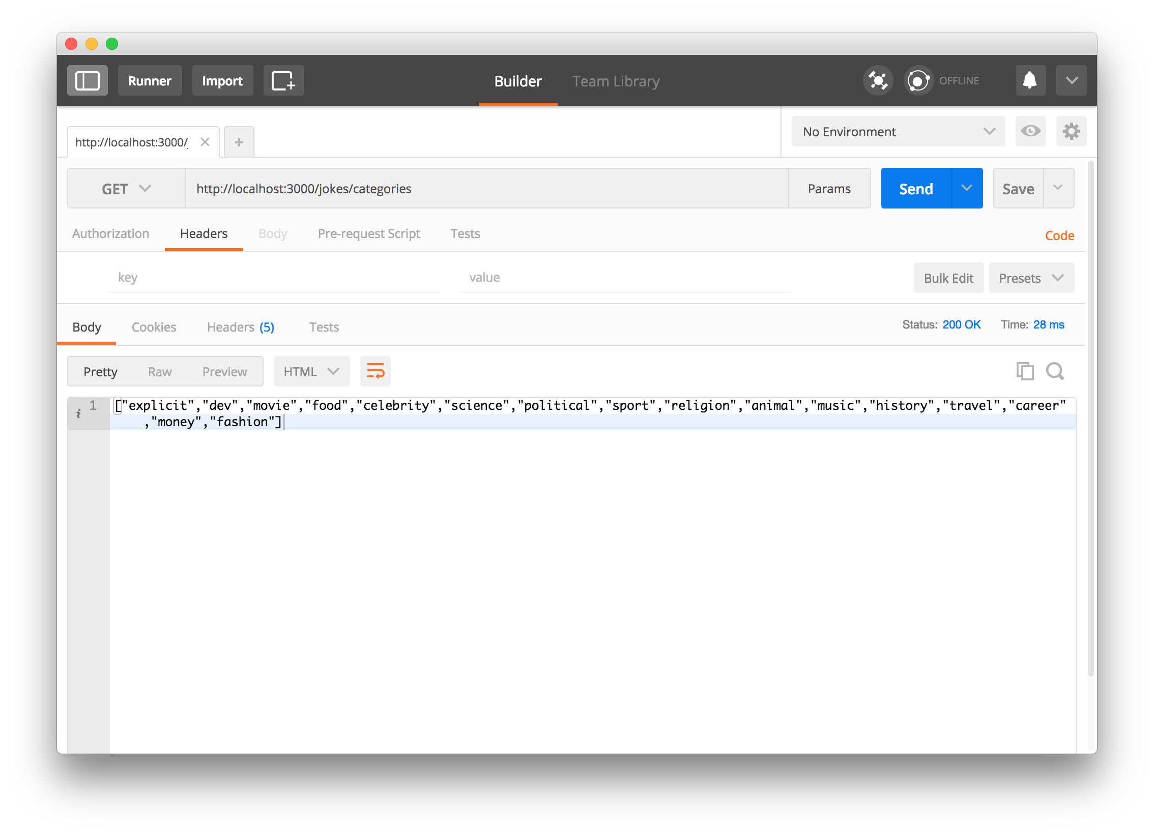
Task: Click the interceptor satellite icon
Action: (878, 81)
